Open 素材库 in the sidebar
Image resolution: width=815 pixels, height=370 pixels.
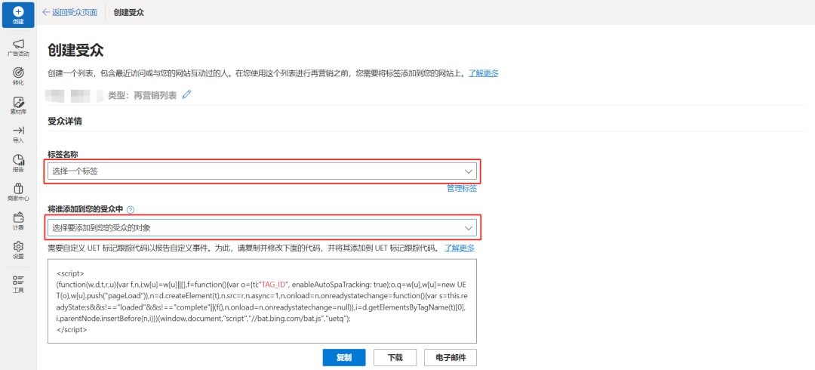pos(18,106)
